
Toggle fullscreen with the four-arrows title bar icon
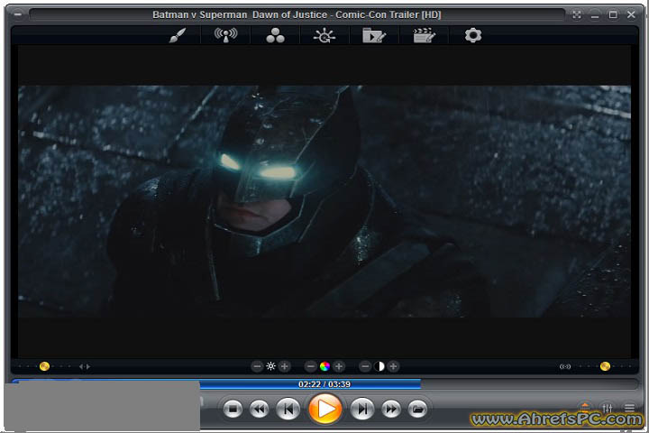point(577,15)
